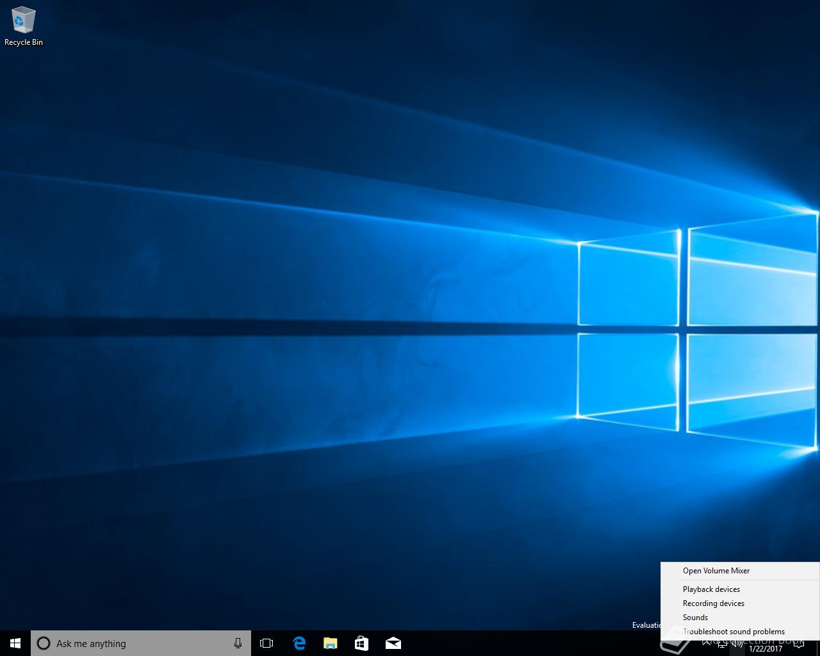Image resolution: width=820 pixels, height=656 pixels.
Task: Click the network tray icon
Action: pyautogui.click(x=722, y=644)
